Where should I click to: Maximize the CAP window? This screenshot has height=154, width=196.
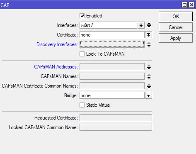184,5
